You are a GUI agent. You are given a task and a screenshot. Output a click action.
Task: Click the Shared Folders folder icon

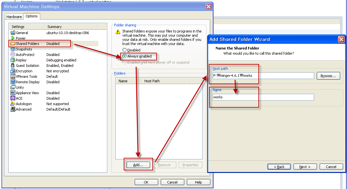click(x=13, y=43)
